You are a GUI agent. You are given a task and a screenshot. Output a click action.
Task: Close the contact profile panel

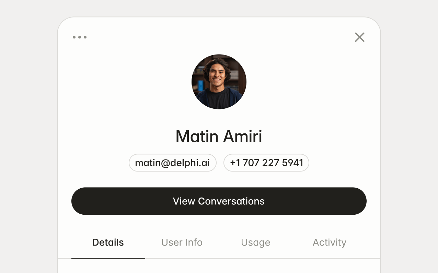[359, 37]
